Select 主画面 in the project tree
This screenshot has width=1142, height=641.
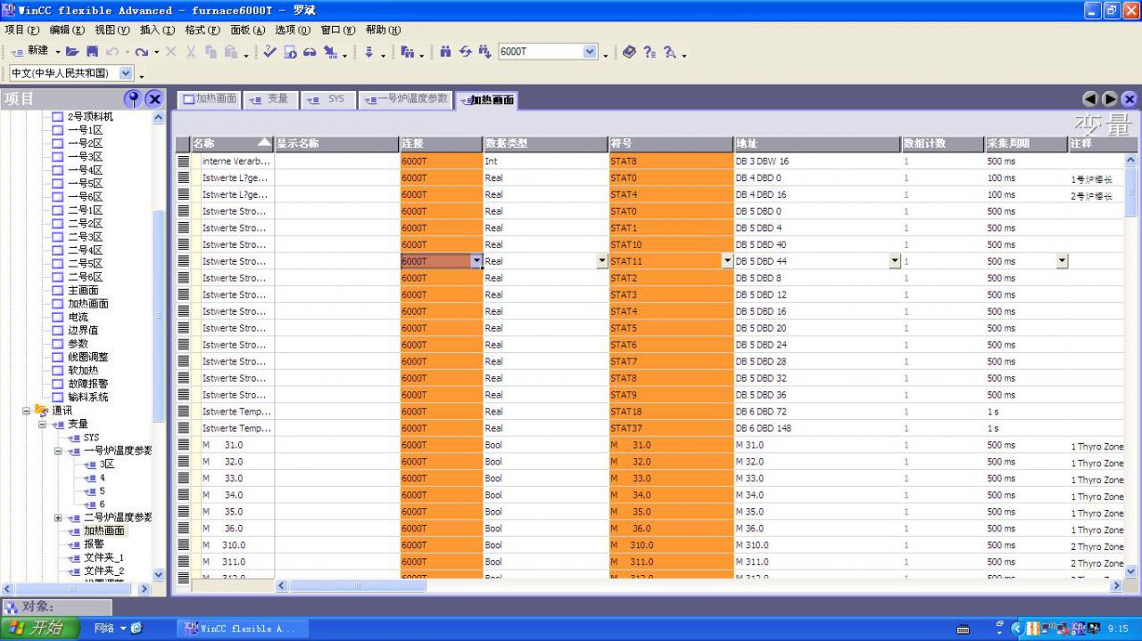pyautogui.click(x=83, y=291)
